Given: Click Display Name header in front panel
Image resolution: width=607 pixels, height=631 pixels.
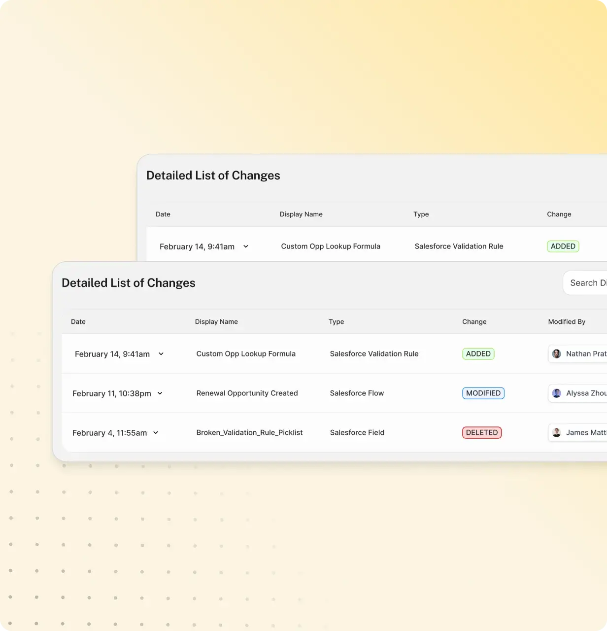Looking at the screenshot, I should [216, 322].
